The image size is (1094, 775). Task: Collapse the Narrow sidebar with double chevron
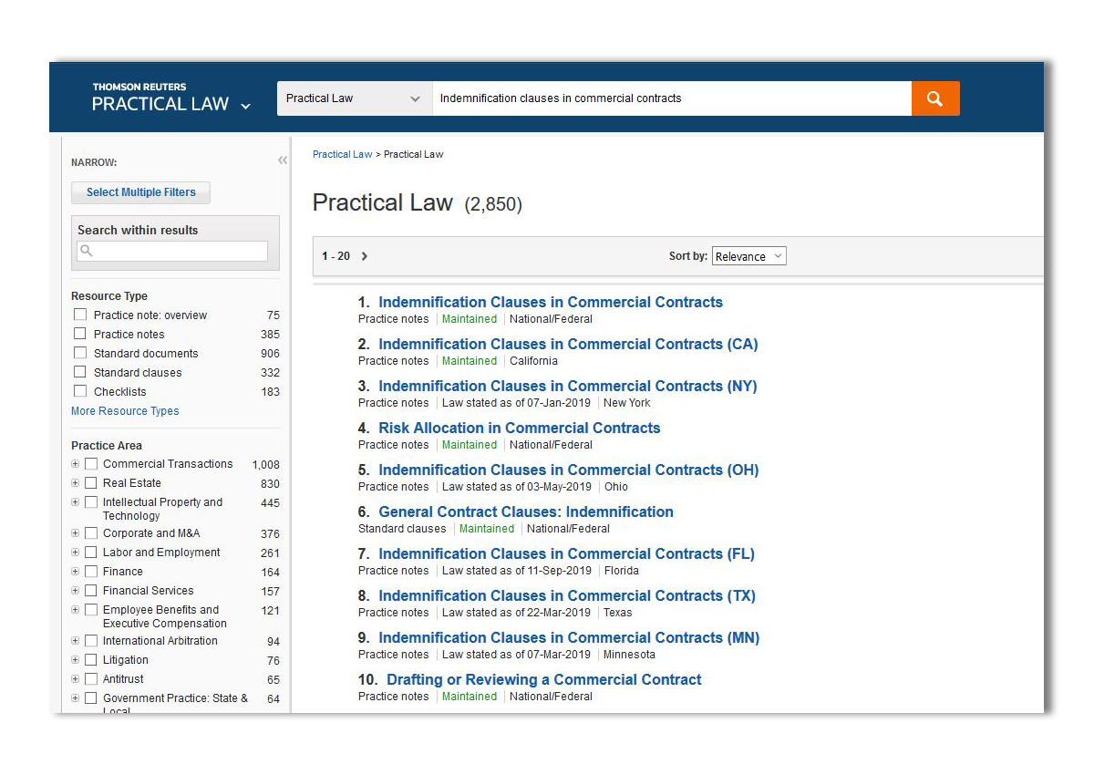coord(283,160)
